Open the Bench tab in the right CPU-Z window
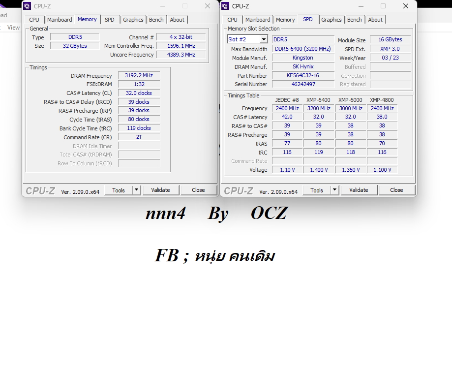 (x=354, y=20)
